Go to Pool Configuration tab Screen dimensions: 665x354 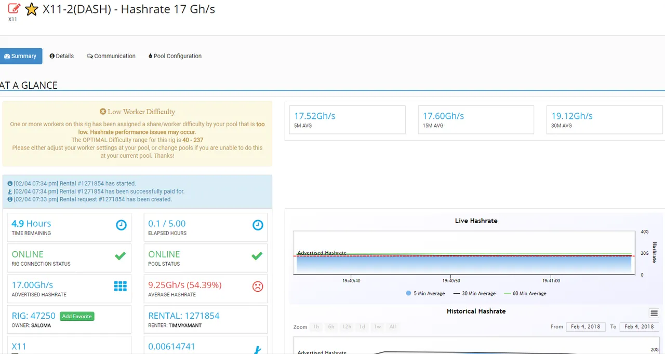175,56
